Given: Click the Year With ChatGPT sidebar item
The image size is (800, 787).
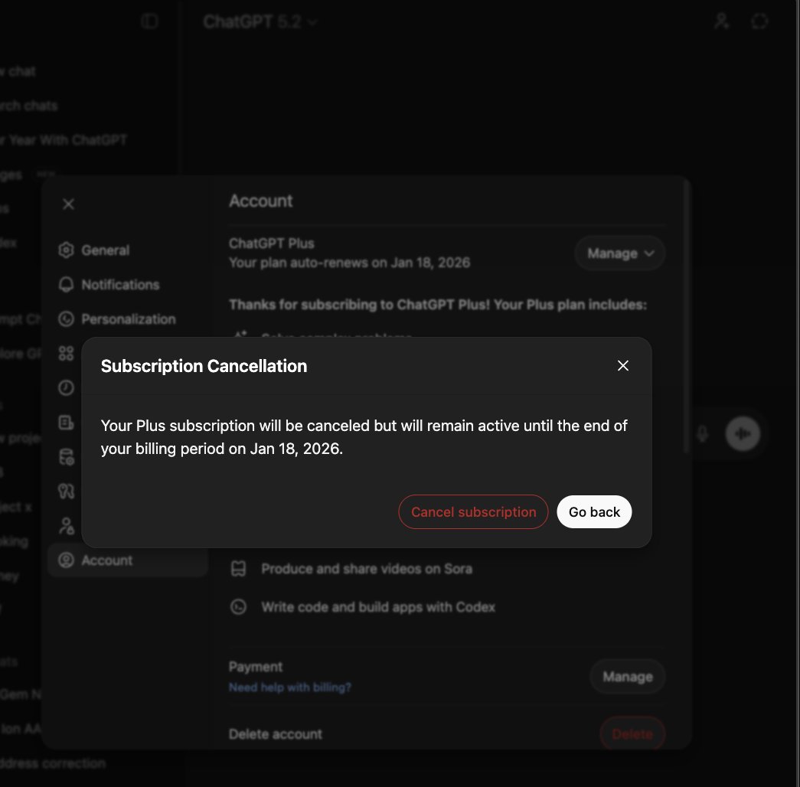Looking at the screenshot, I should point(64,140).
